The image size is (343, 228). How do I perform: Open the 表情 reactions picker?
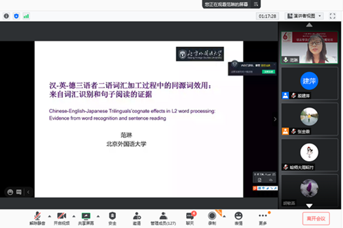238,218
